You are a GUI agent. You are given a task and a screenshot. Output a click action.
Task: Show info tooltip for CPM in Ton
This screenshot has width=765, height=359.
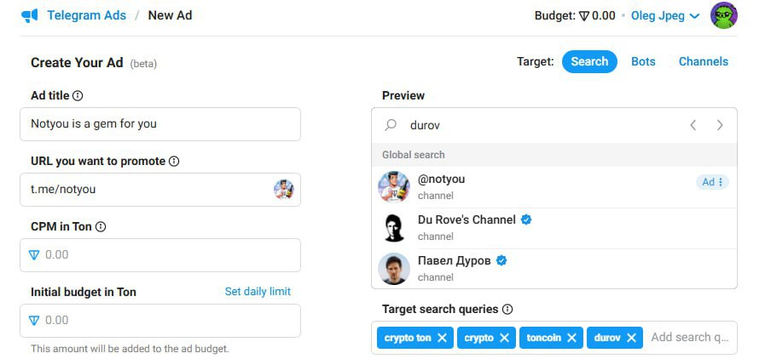[101, 226]
